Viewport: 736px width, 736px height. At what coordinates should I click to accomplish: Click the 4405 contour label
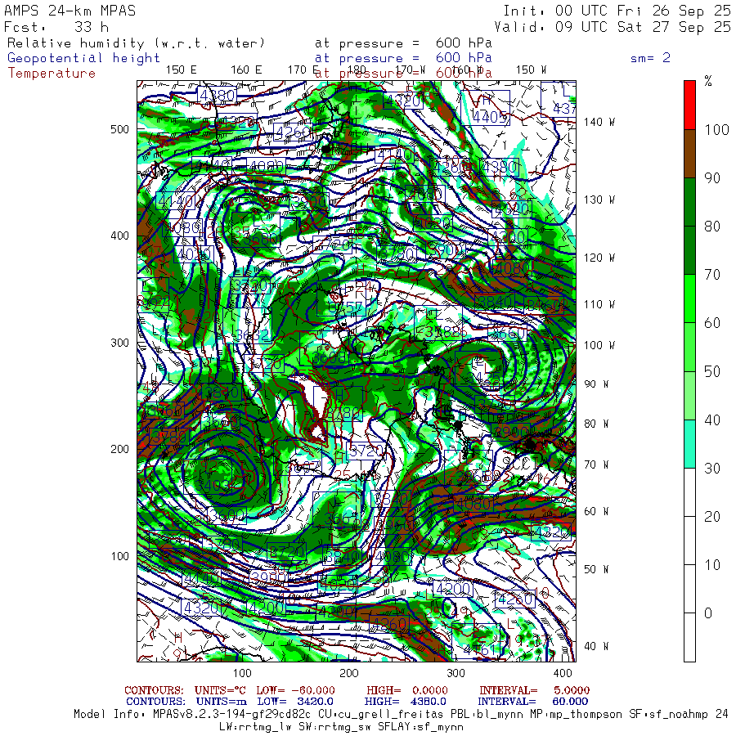pos(490,116)
